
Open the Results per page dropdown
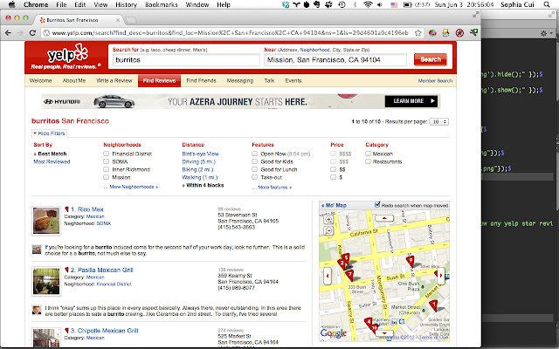(438, 122)
